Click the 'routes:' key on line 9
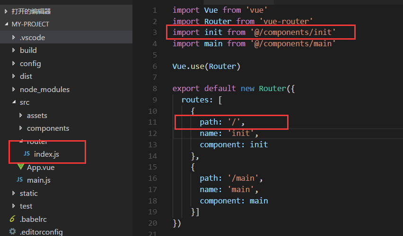The image size is (403, 236). 197,100
